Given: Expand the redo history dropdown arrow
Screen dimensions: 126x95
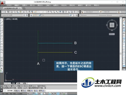Looking at the screenshot, I should tap(45, 12).
